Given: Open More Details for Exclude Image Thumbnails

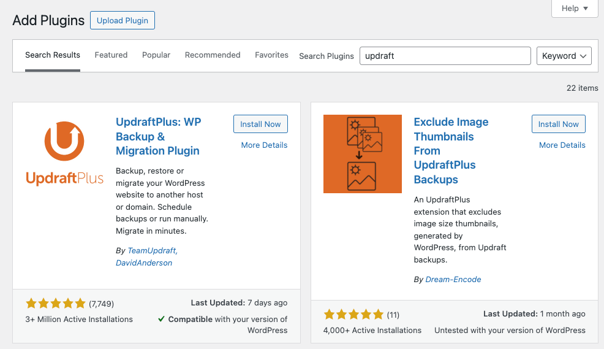Looking at the screenshot, I should [x=562, y=145].
